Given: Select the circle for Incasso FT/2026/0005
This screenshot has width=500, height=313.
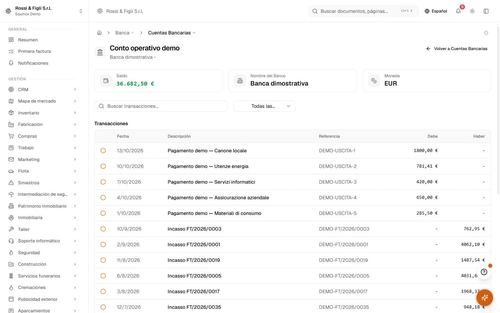Looking at the screenshot, I should coord(103,276).
